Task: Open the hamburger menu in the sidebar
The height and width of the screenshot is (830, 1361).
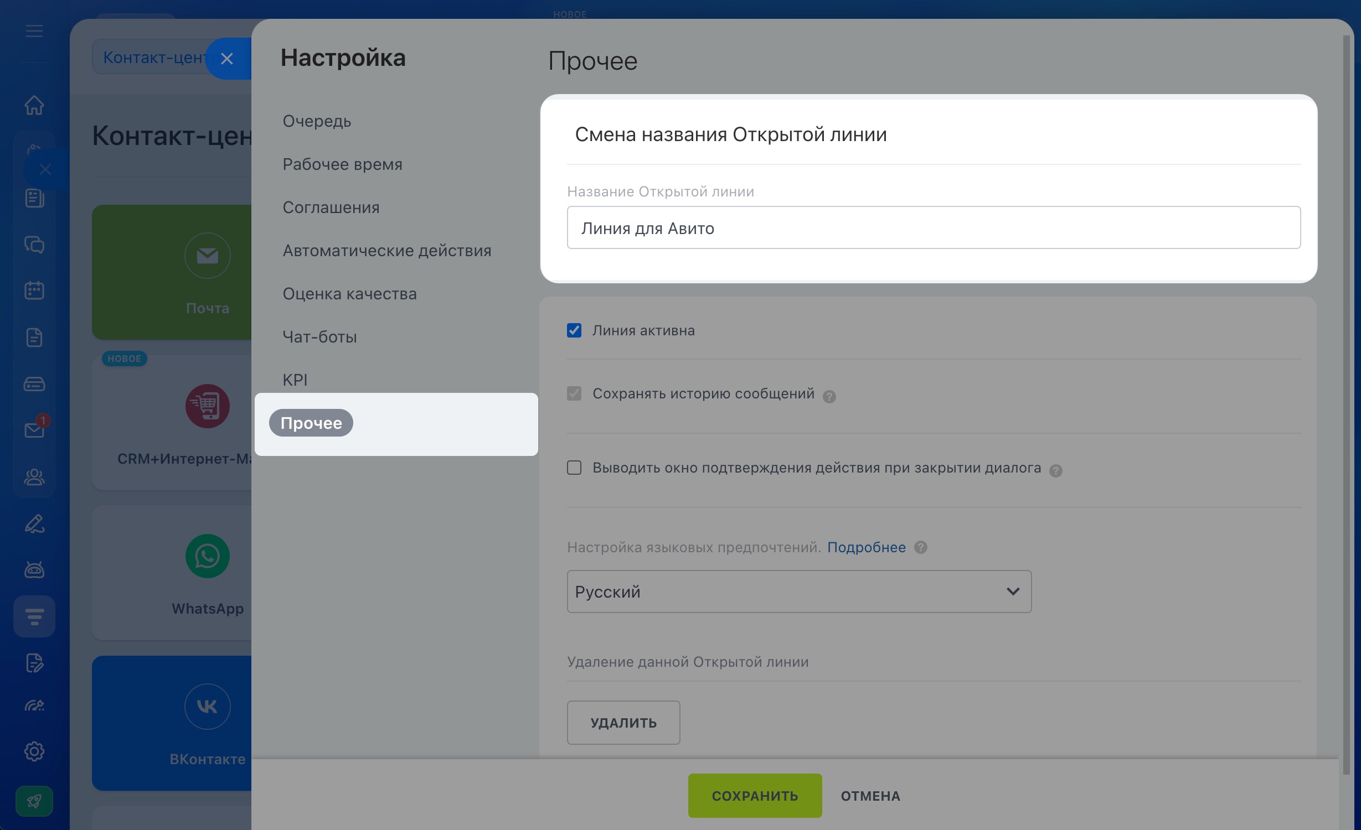Action: pyautogui.click(x=34, y=31)
